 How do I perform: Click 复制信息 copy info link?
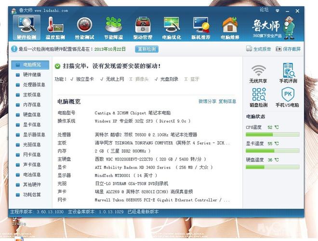pyautogui.click(x=227, y=101)
